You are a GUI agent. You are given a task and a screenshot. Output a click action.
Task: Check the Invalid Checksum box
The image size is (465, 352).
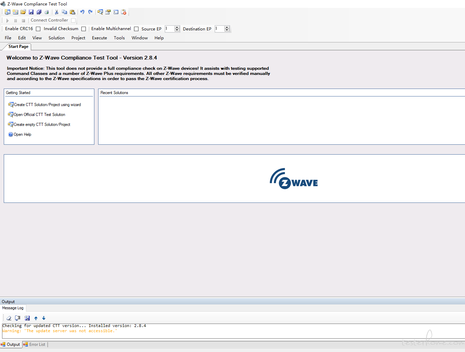pos(83,29)
